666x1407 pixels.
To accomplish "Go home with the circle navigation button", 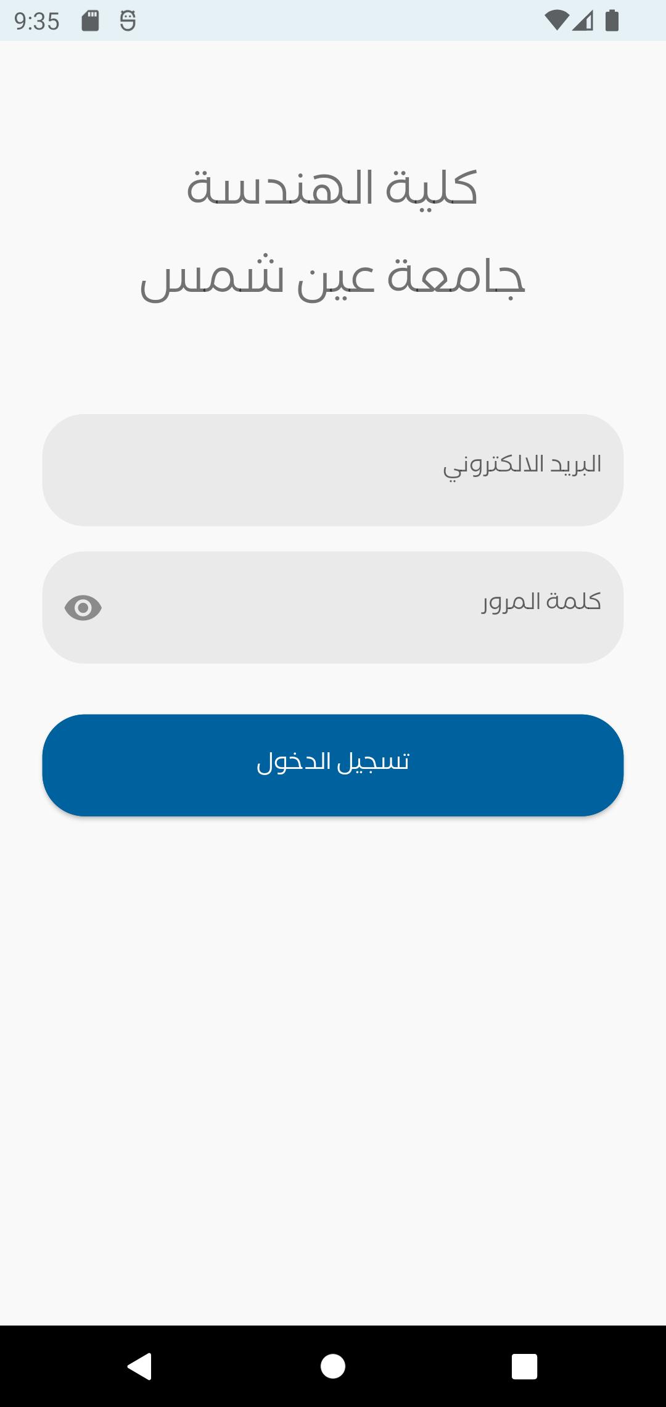I will pos(333,1366).
